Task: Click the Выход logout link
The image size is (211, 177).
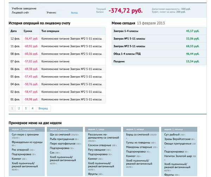Action: coord(74,13)
